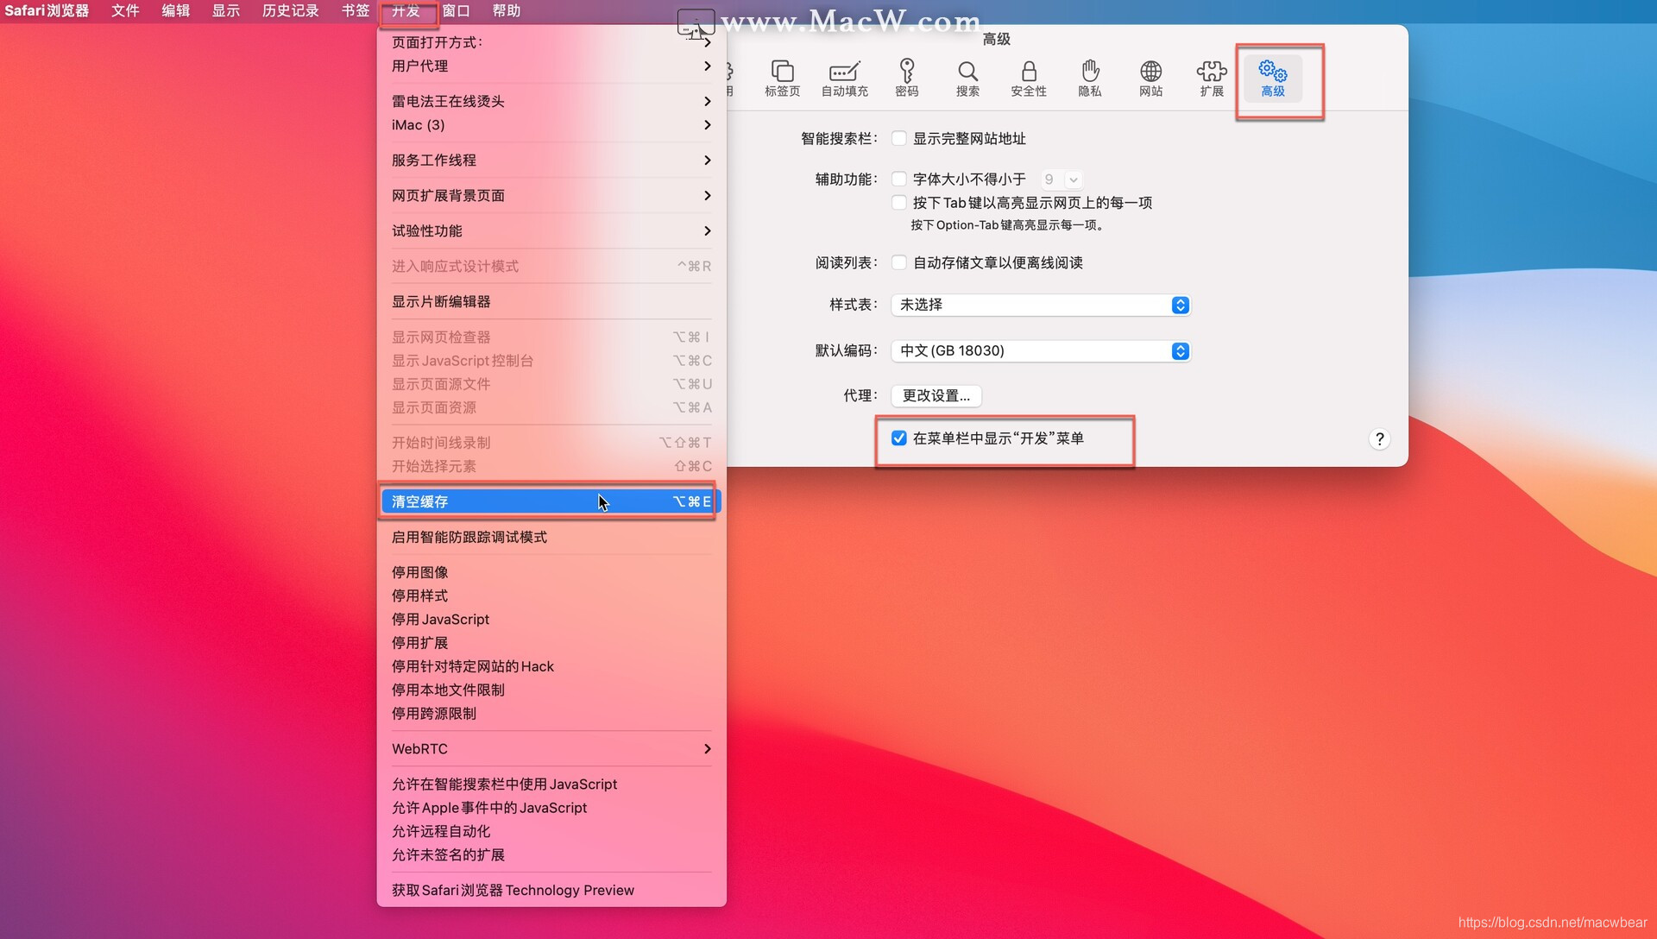
Task: Uncheck 在菜单栏中显示"开发"菜单 checkbox
Action: click(899, 438)
